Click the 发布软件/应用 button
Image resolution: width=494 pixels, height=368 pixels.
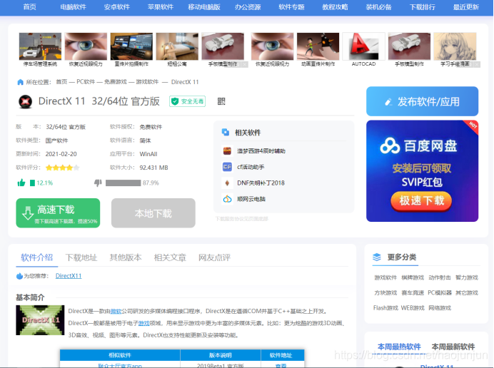[x=422, y=101]
